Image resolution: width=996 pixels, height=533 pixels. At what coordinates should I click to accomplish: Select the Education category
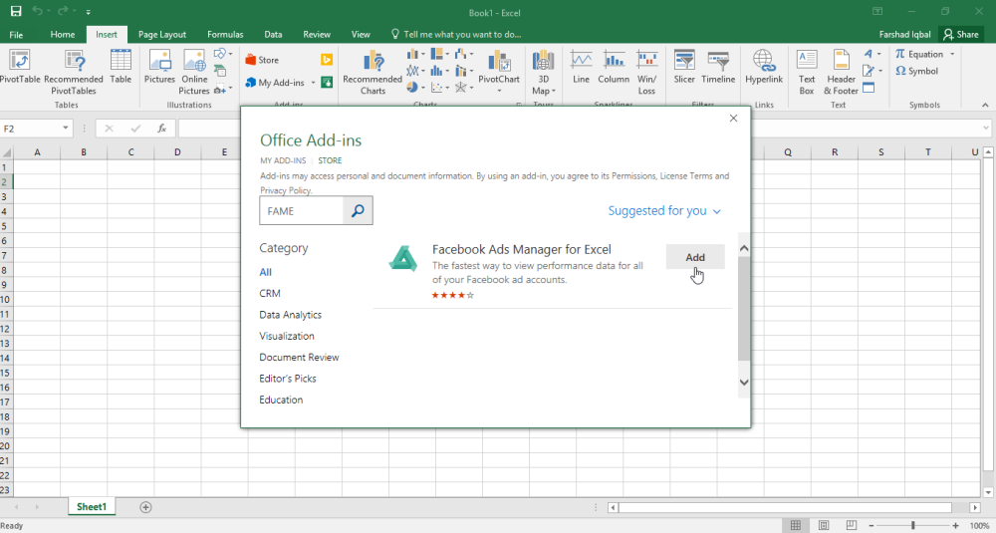(x=281, y=400)
